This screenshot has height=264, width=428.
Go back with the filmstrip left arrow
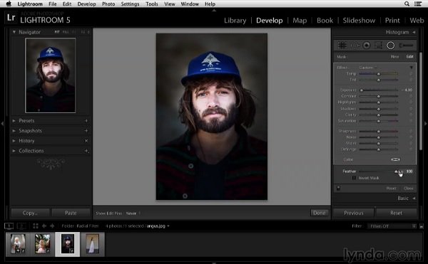(x=44, y=226)
